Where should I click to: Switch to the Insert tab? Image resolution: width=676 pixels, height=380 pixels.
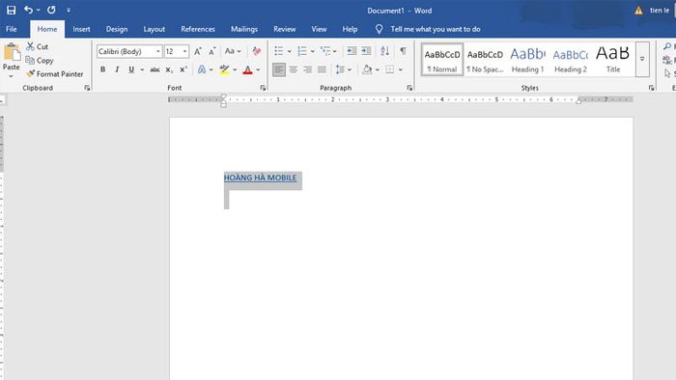point(81,29)
